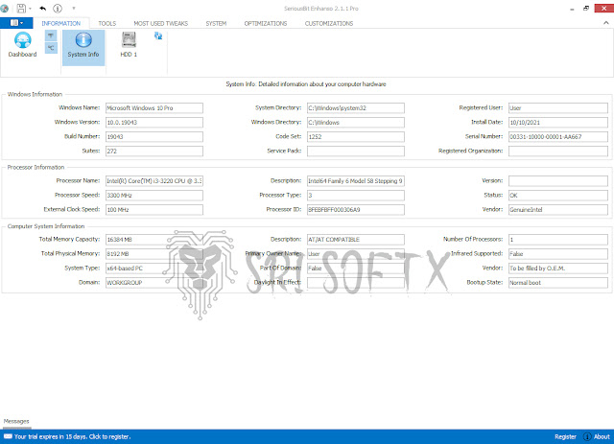Open the MOST USED TWEAKS tab
614x444 pixels.
[x=161, y=23]
